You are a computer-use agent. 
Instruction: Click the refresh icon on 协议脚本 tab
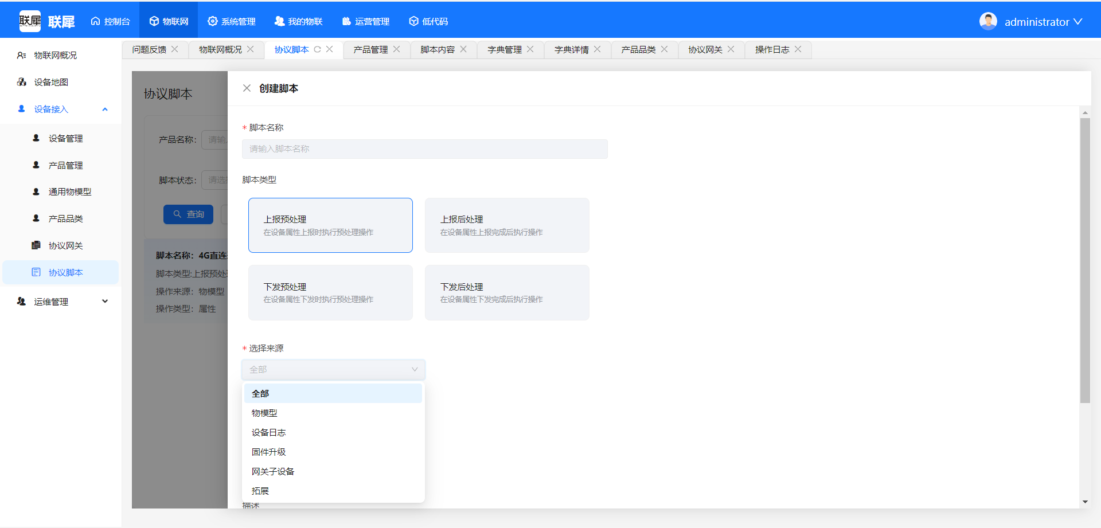coord(317,50)
